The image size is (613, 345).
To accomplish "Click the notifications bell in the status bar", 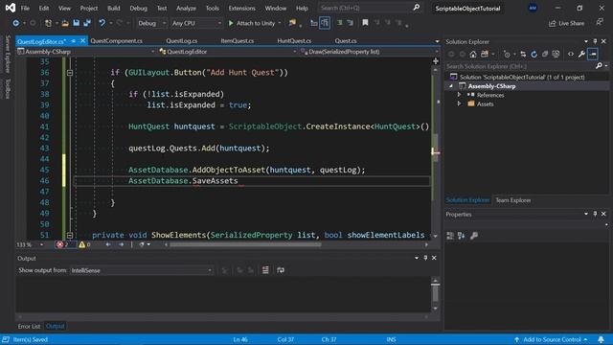I will coord(601,339).
